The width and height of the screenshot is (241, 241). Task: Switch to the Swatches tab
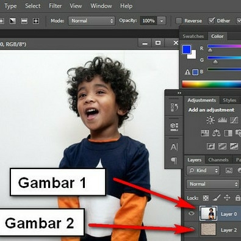(x=193, y=37)
